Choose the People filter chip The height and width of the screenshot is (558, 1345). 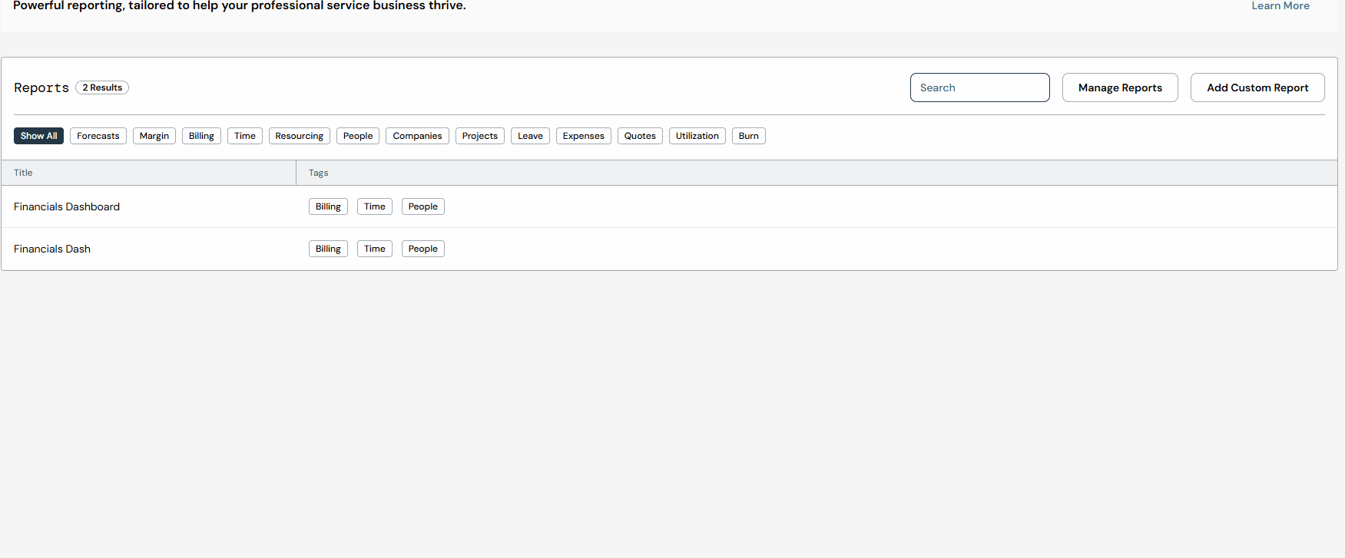click(358, 136)
